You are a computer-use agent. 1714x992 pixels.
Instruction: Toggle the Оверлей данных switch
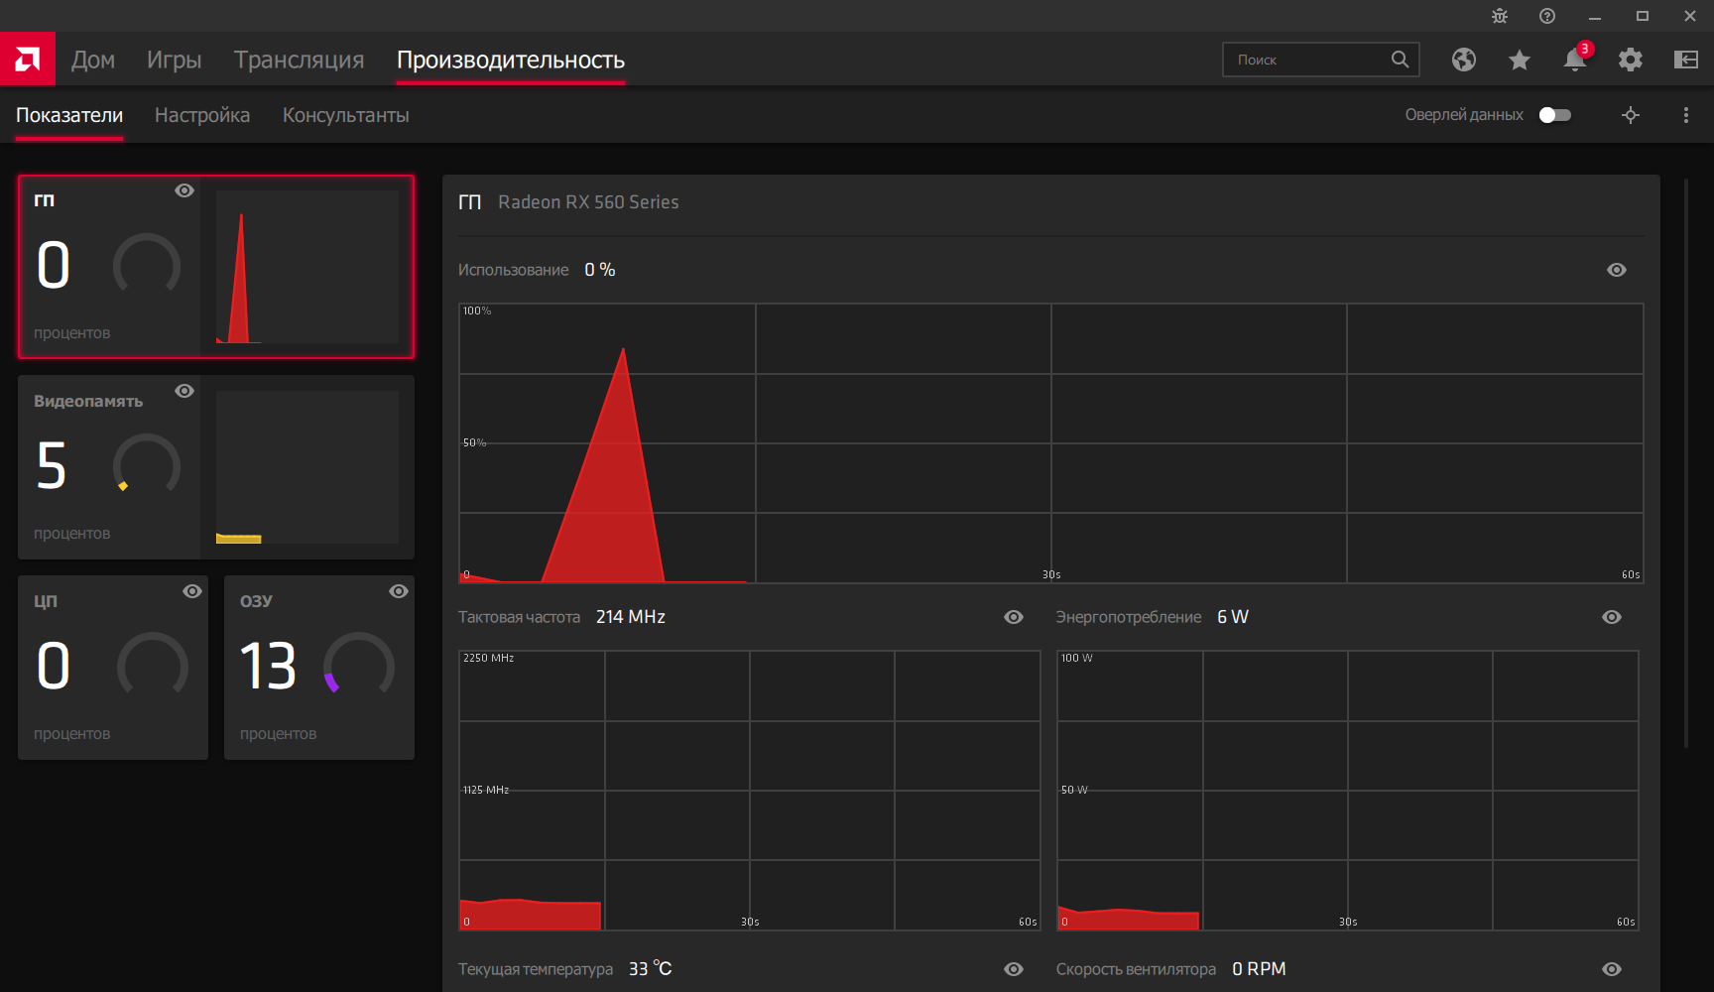pyautogui.click(x=1555, y=115)
